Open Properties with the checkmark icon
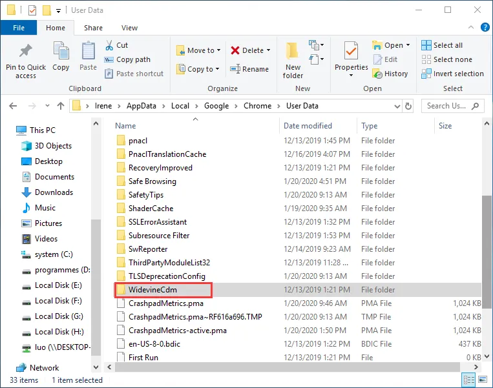This screenshot has width=493, height=388. coord(351,52)
